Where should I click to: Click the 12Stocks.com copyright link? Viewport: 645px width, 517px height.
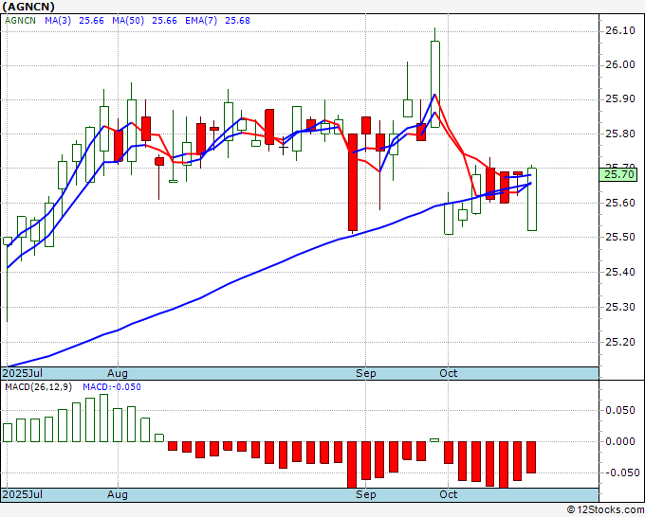coord(605,510)
